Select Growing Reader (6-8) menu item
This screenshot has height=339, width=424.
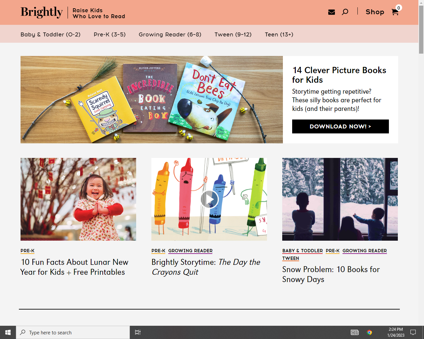pos(170,34)
